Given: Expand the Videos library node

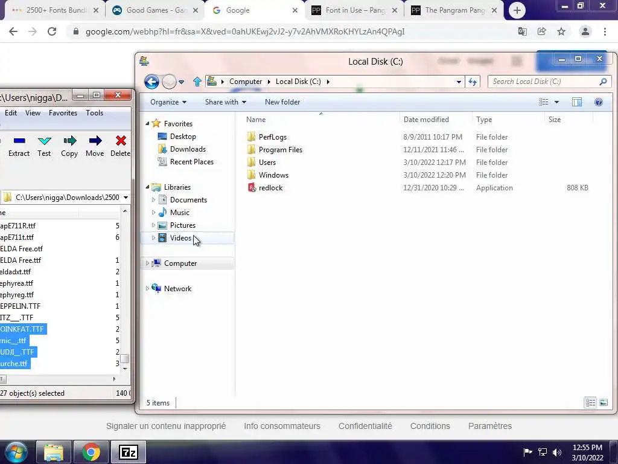Looking at the screenshot, I should 153,237.
